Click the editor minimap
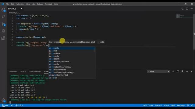Screen dimensions: 195x109 [184, 16]
